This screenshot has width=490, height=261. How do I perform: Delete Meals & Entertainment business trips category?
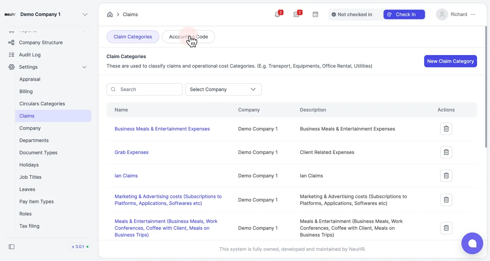tap(446, 228)
